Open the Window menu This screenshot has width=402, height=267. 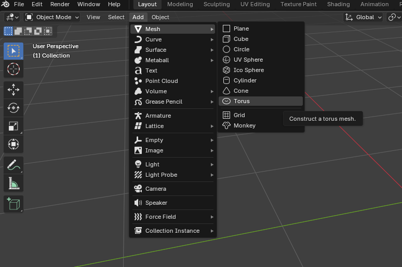click(x=89, y=4)
